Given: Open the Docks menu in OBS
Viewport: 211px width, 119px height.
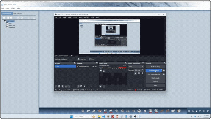Looking at the screenshot, I should 69,17.
